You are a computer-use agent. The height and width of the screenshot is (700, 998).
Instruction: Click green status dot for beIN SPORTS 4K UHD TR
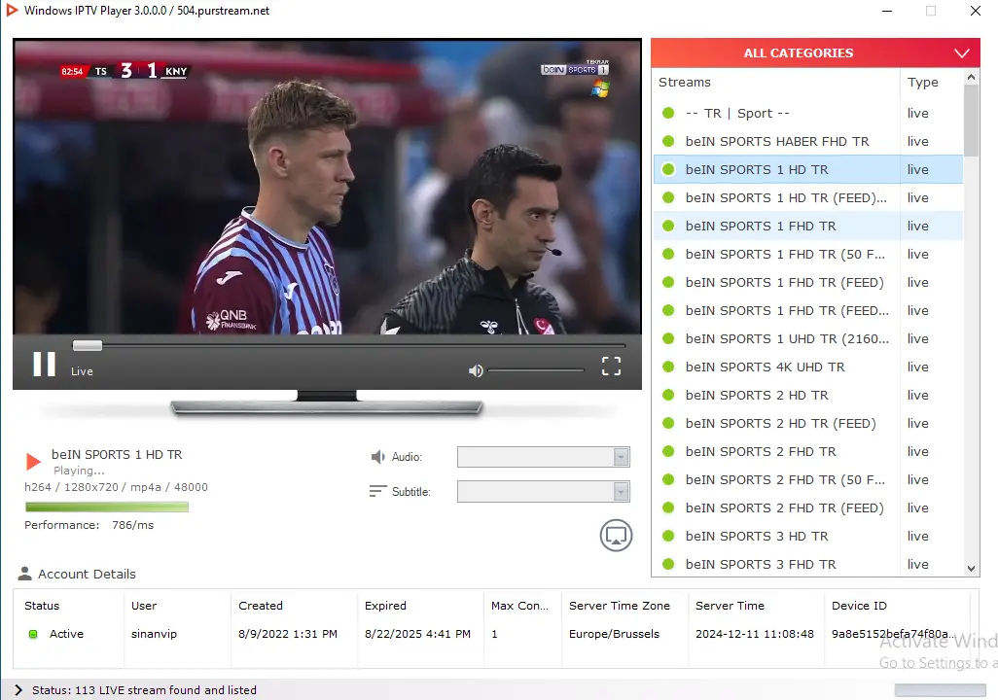click(x=668, y=367)
